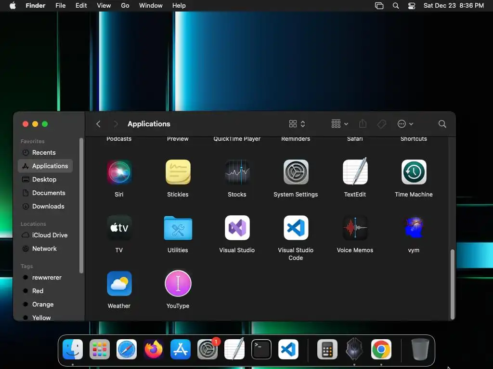This screenshot has width=493, height=369.
Task: Select the Weather app icon
Action: point(119,283)
